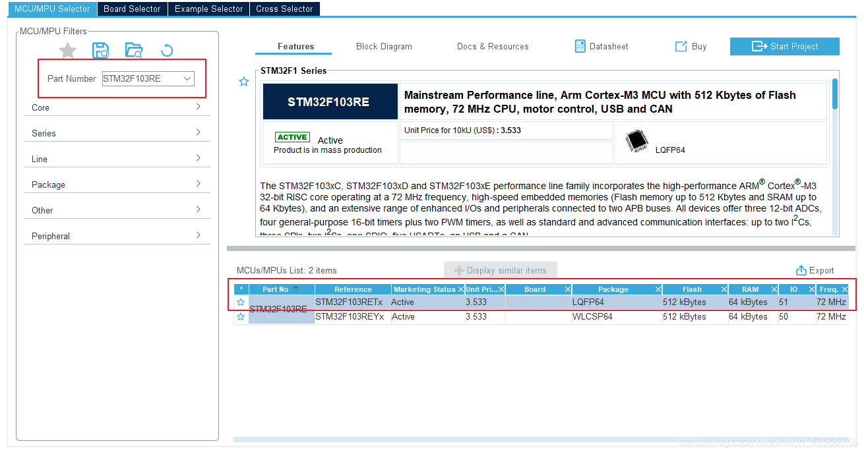Image resolution: width=864 pixels, height=454 pixels.
Task: Toggle favorite star for the STM32F103RETx row
Action: point(241,302)
